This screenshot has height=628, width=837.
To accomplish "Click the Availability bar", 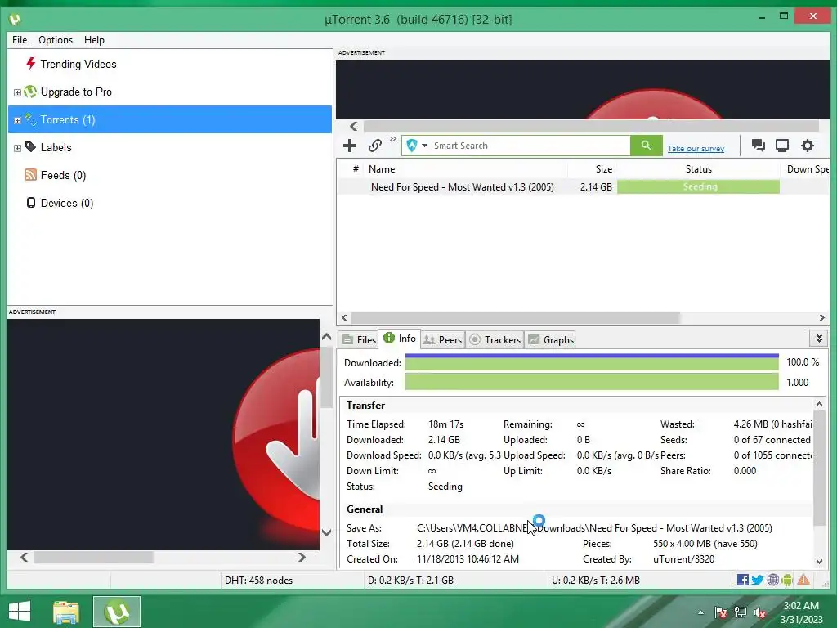I will (x=592, y=382).
